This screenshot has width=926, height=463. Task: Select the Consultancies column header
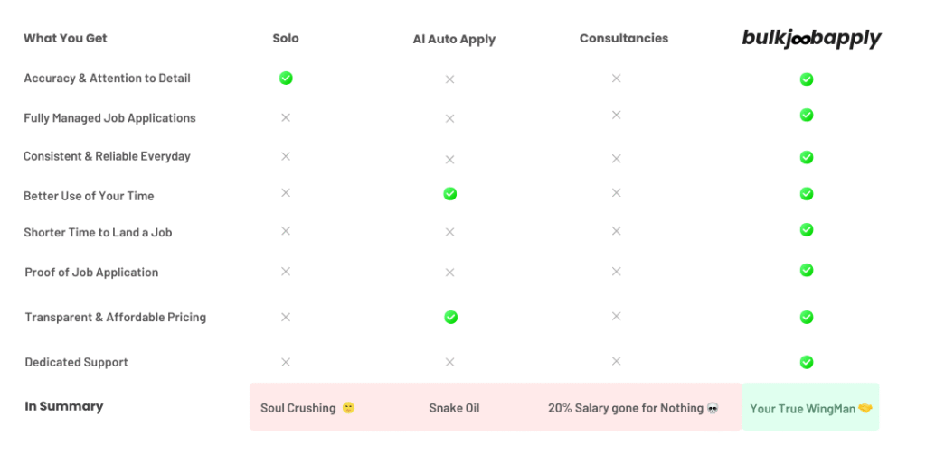[x=624, y=39]
